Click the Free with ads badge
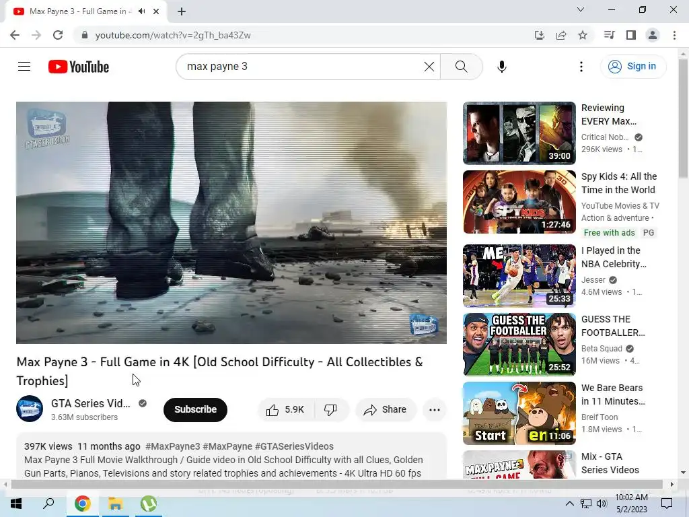 click(x=609, y=232)
